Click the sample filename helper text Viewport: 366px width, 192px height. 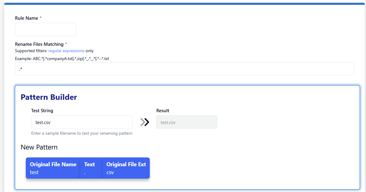tap(82, 133)
